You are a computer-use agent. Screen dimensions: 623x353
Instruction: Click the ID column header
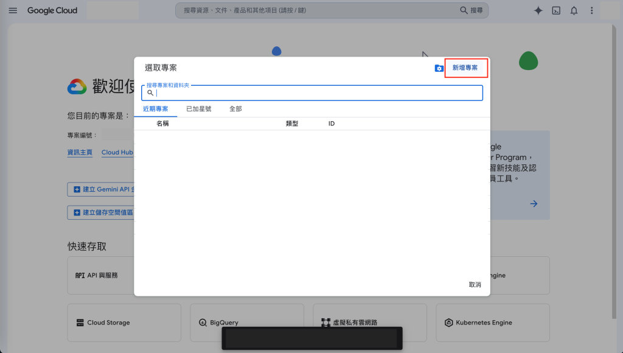coord(332,124)
